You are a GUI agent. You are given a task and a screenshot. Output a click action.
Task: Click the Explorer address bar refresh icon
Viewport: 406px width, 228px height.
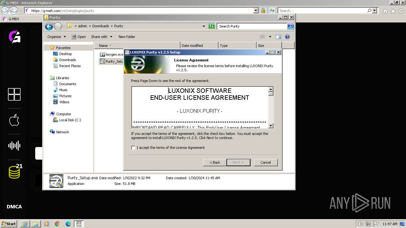click(212, 26)
